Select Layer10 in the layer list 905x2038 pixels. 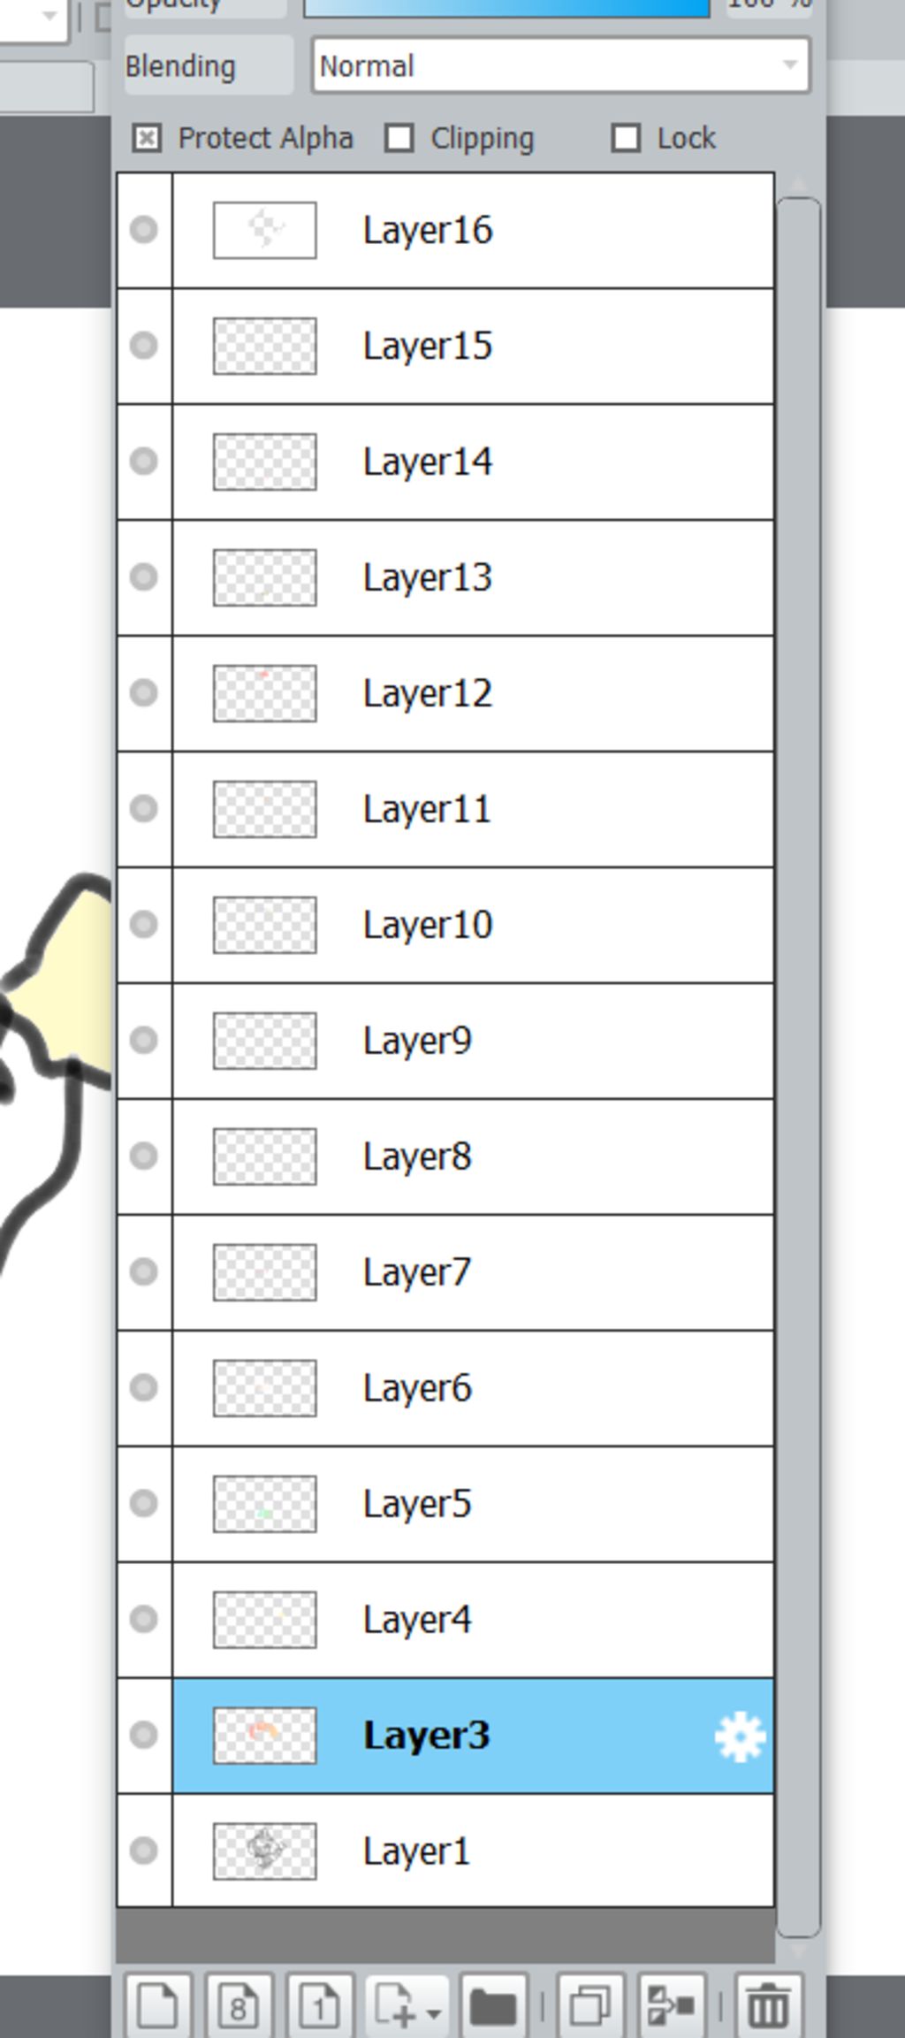point(473,925)
